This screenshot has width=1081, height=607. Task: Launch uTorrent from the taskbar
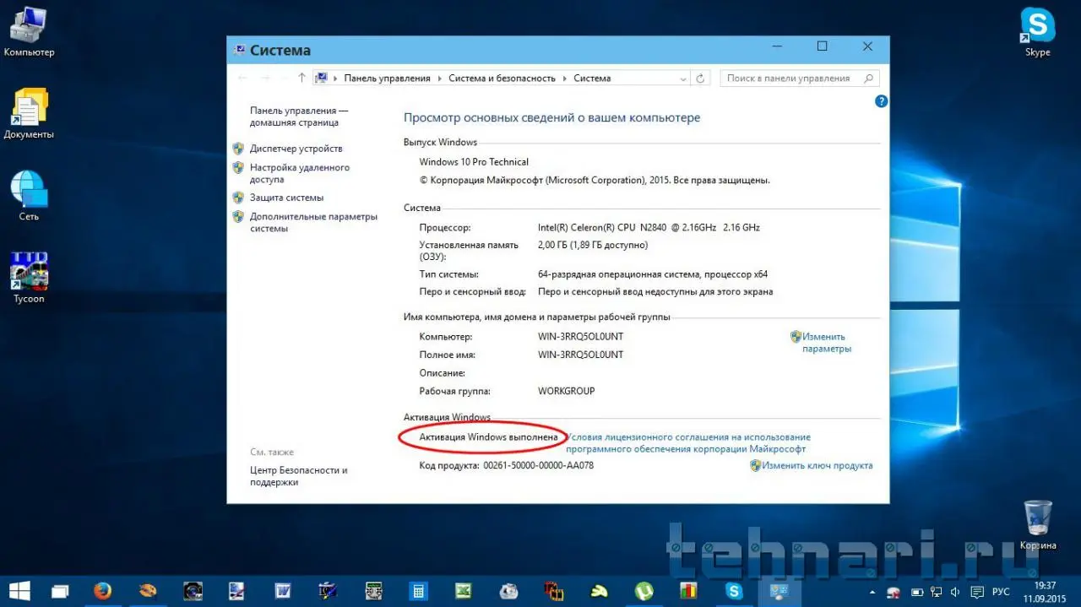point(644,590)
